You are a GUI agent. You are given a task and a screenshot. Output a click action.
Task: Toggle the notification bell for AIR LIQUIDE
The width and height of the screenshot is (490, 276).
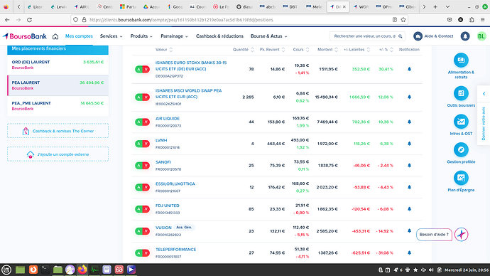pyautogui.click(x=409, y=122)
